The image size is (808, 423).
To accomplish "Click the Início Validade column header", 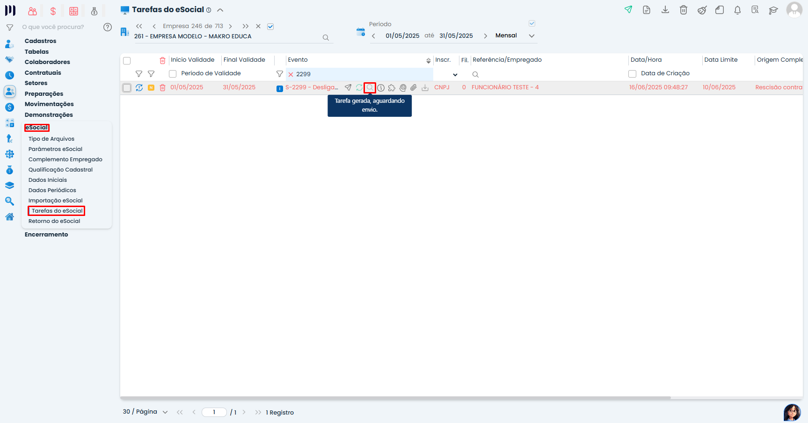I will (x=192, y=60).
